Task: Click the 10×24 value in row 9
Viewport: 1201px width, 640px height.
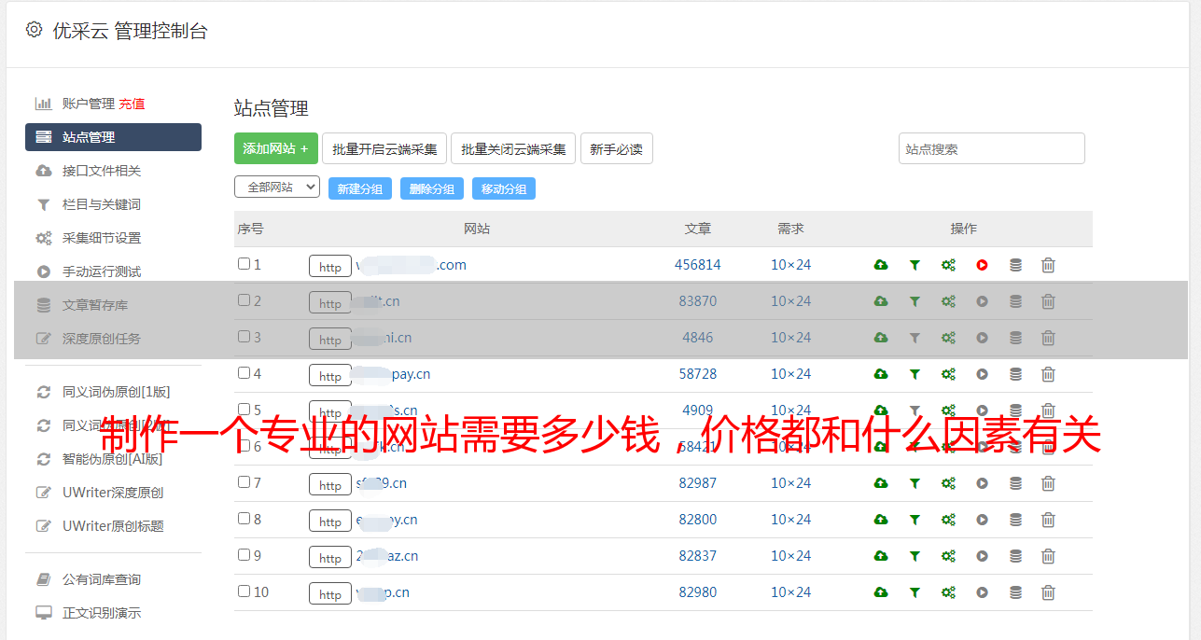Action: [791, 556]
